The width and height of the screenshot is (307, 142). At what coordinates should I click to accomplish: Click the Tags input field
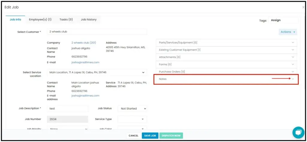click(x=284, y=20)
